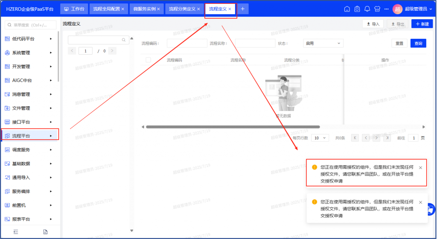This screenshot has height=239, width=437.
Task: Click the sidebar collapse icon at bottom left
Action: [16, 232]
